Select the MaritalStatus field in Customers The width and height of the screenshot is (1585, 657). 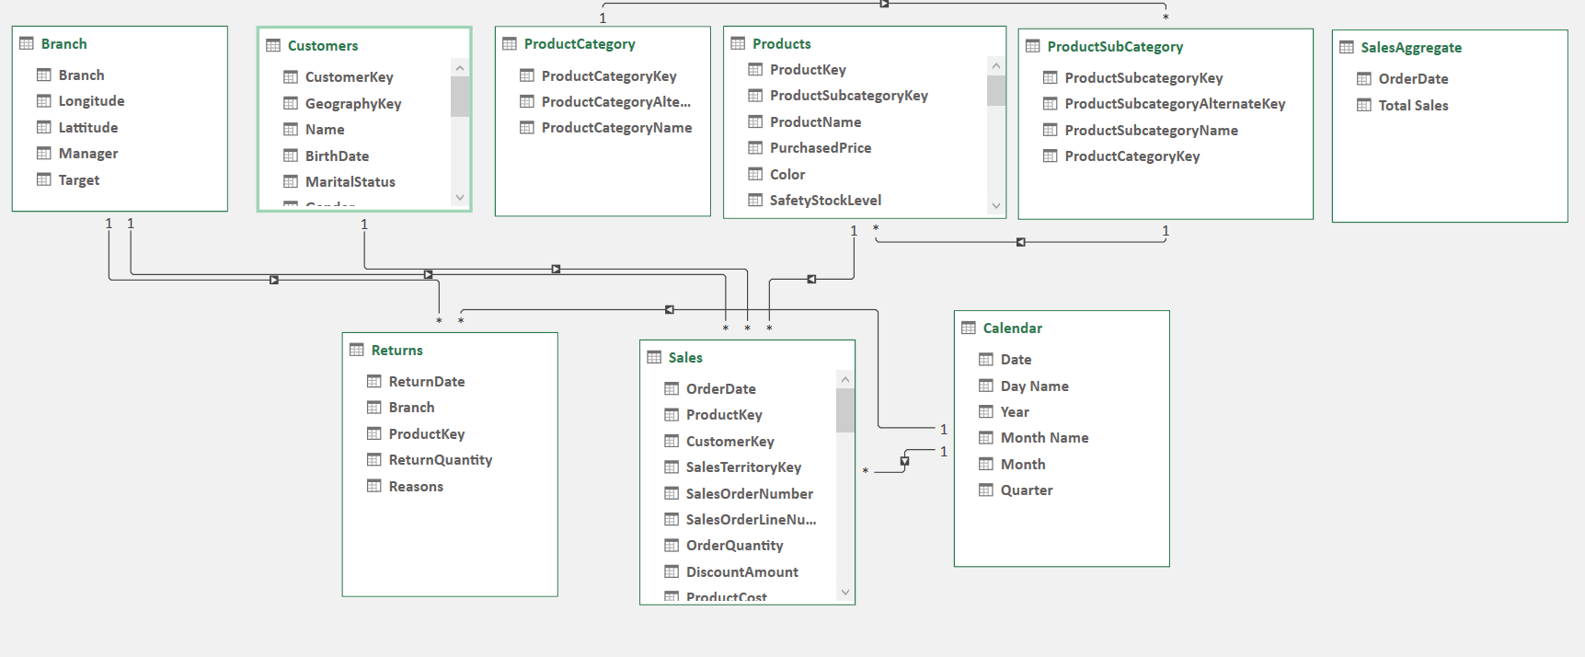click(350, 181)
